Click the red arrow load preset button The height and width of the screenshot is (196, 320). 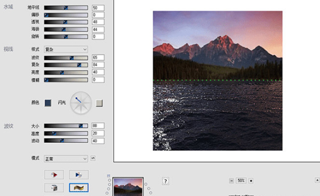tap(54, 175)
